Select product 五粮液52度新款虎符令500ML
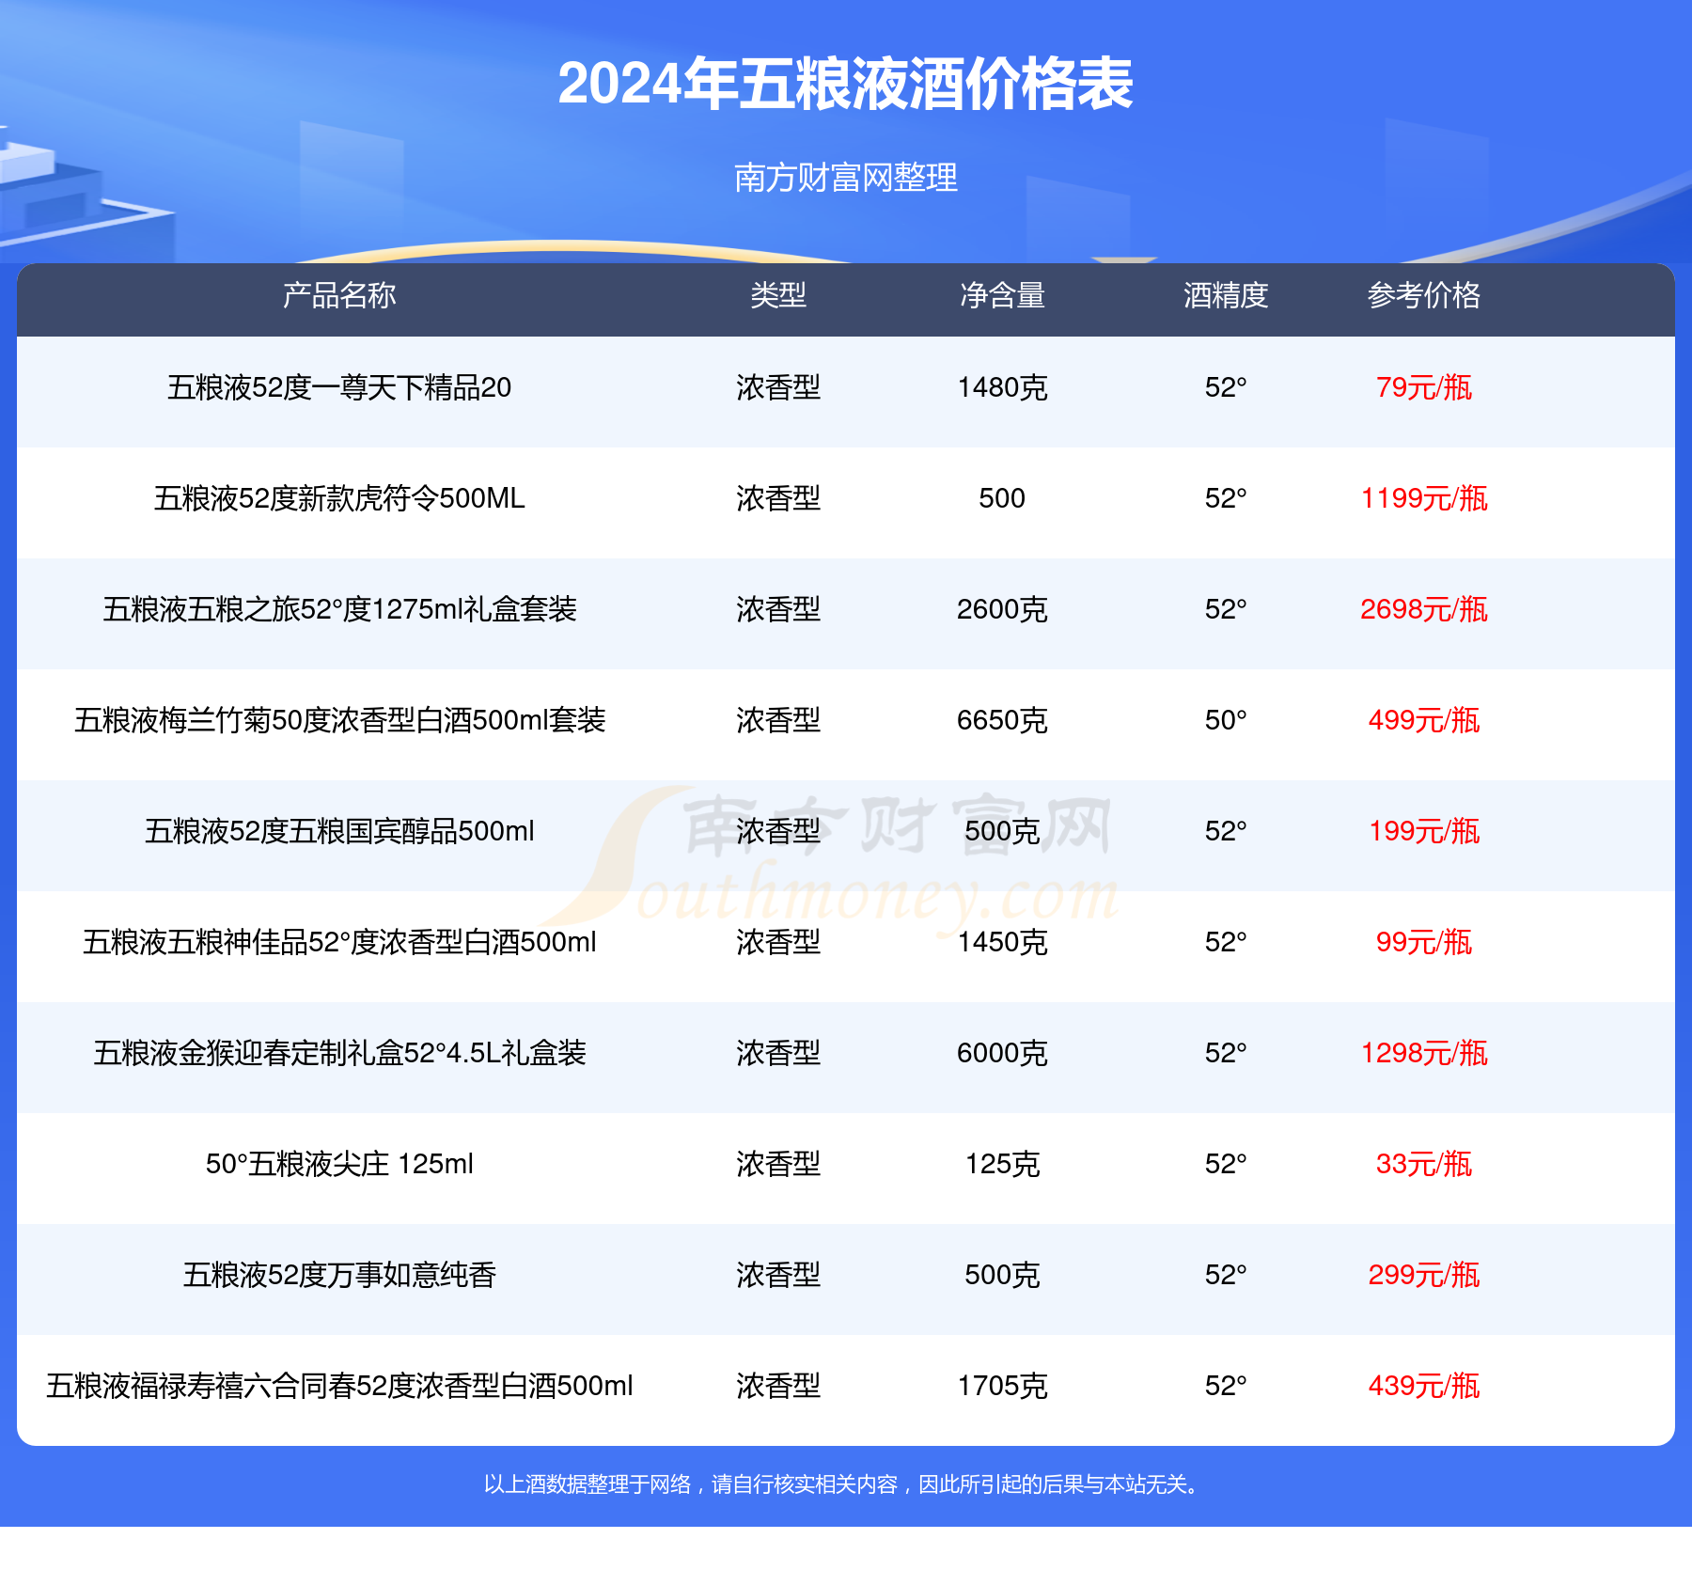 pos(339,498)
